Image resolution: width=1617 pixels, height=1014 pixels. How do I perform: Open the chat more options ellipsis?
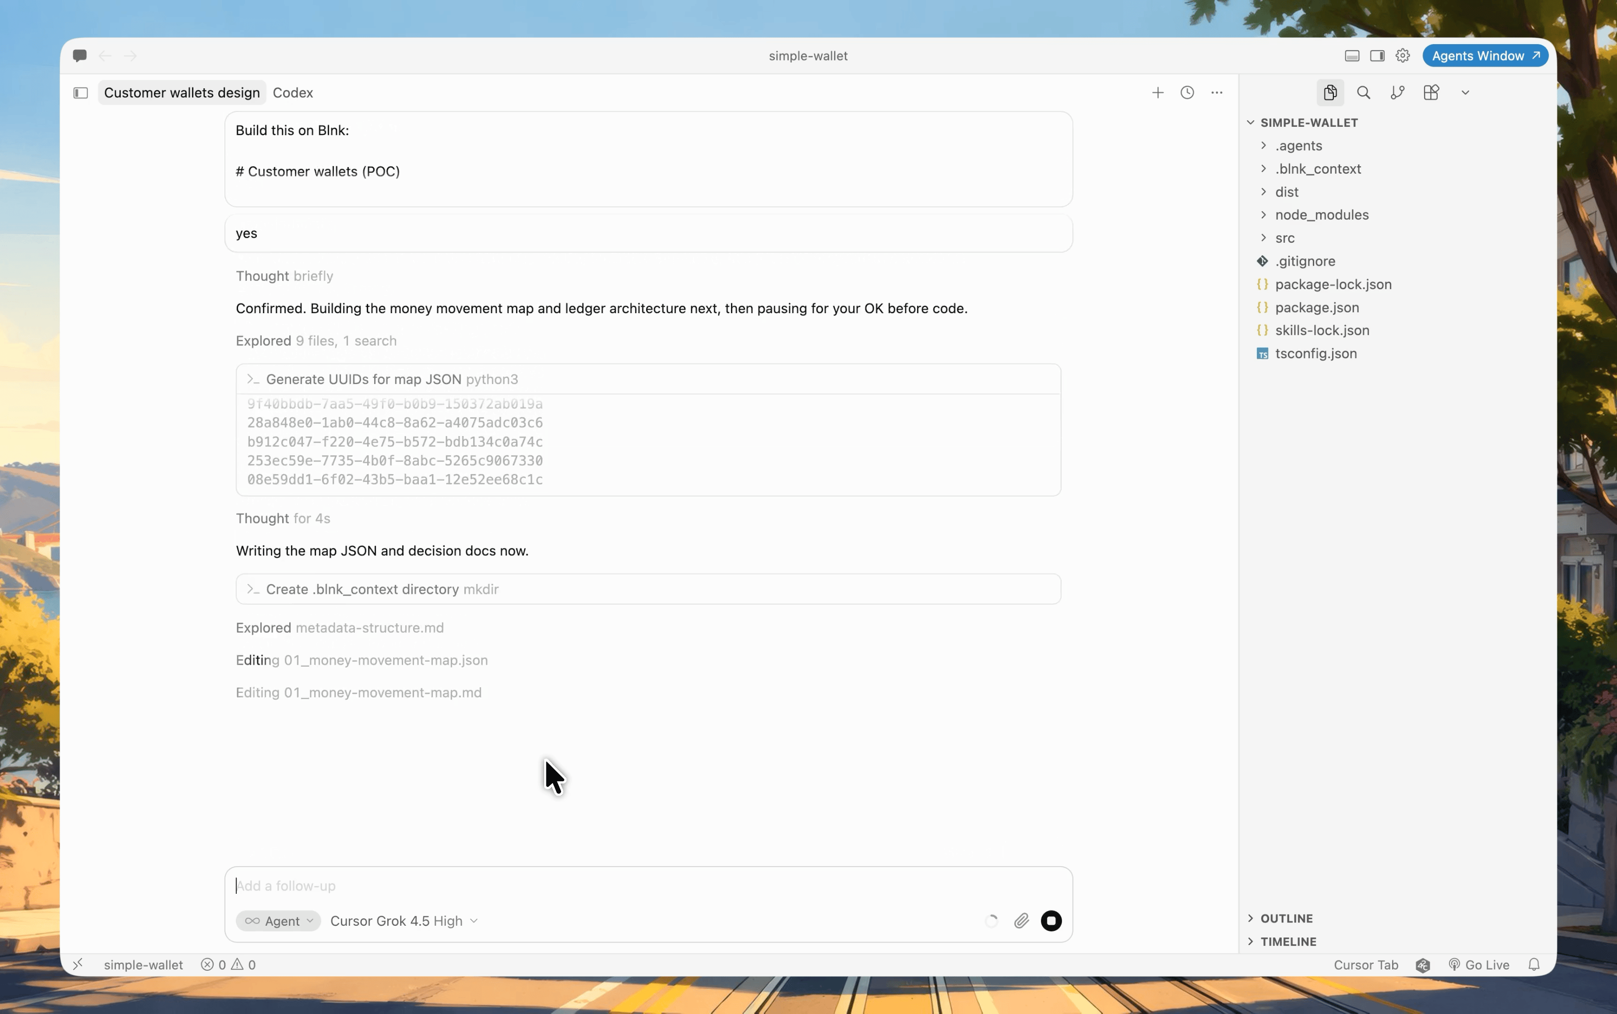[x=1217, y=92]
